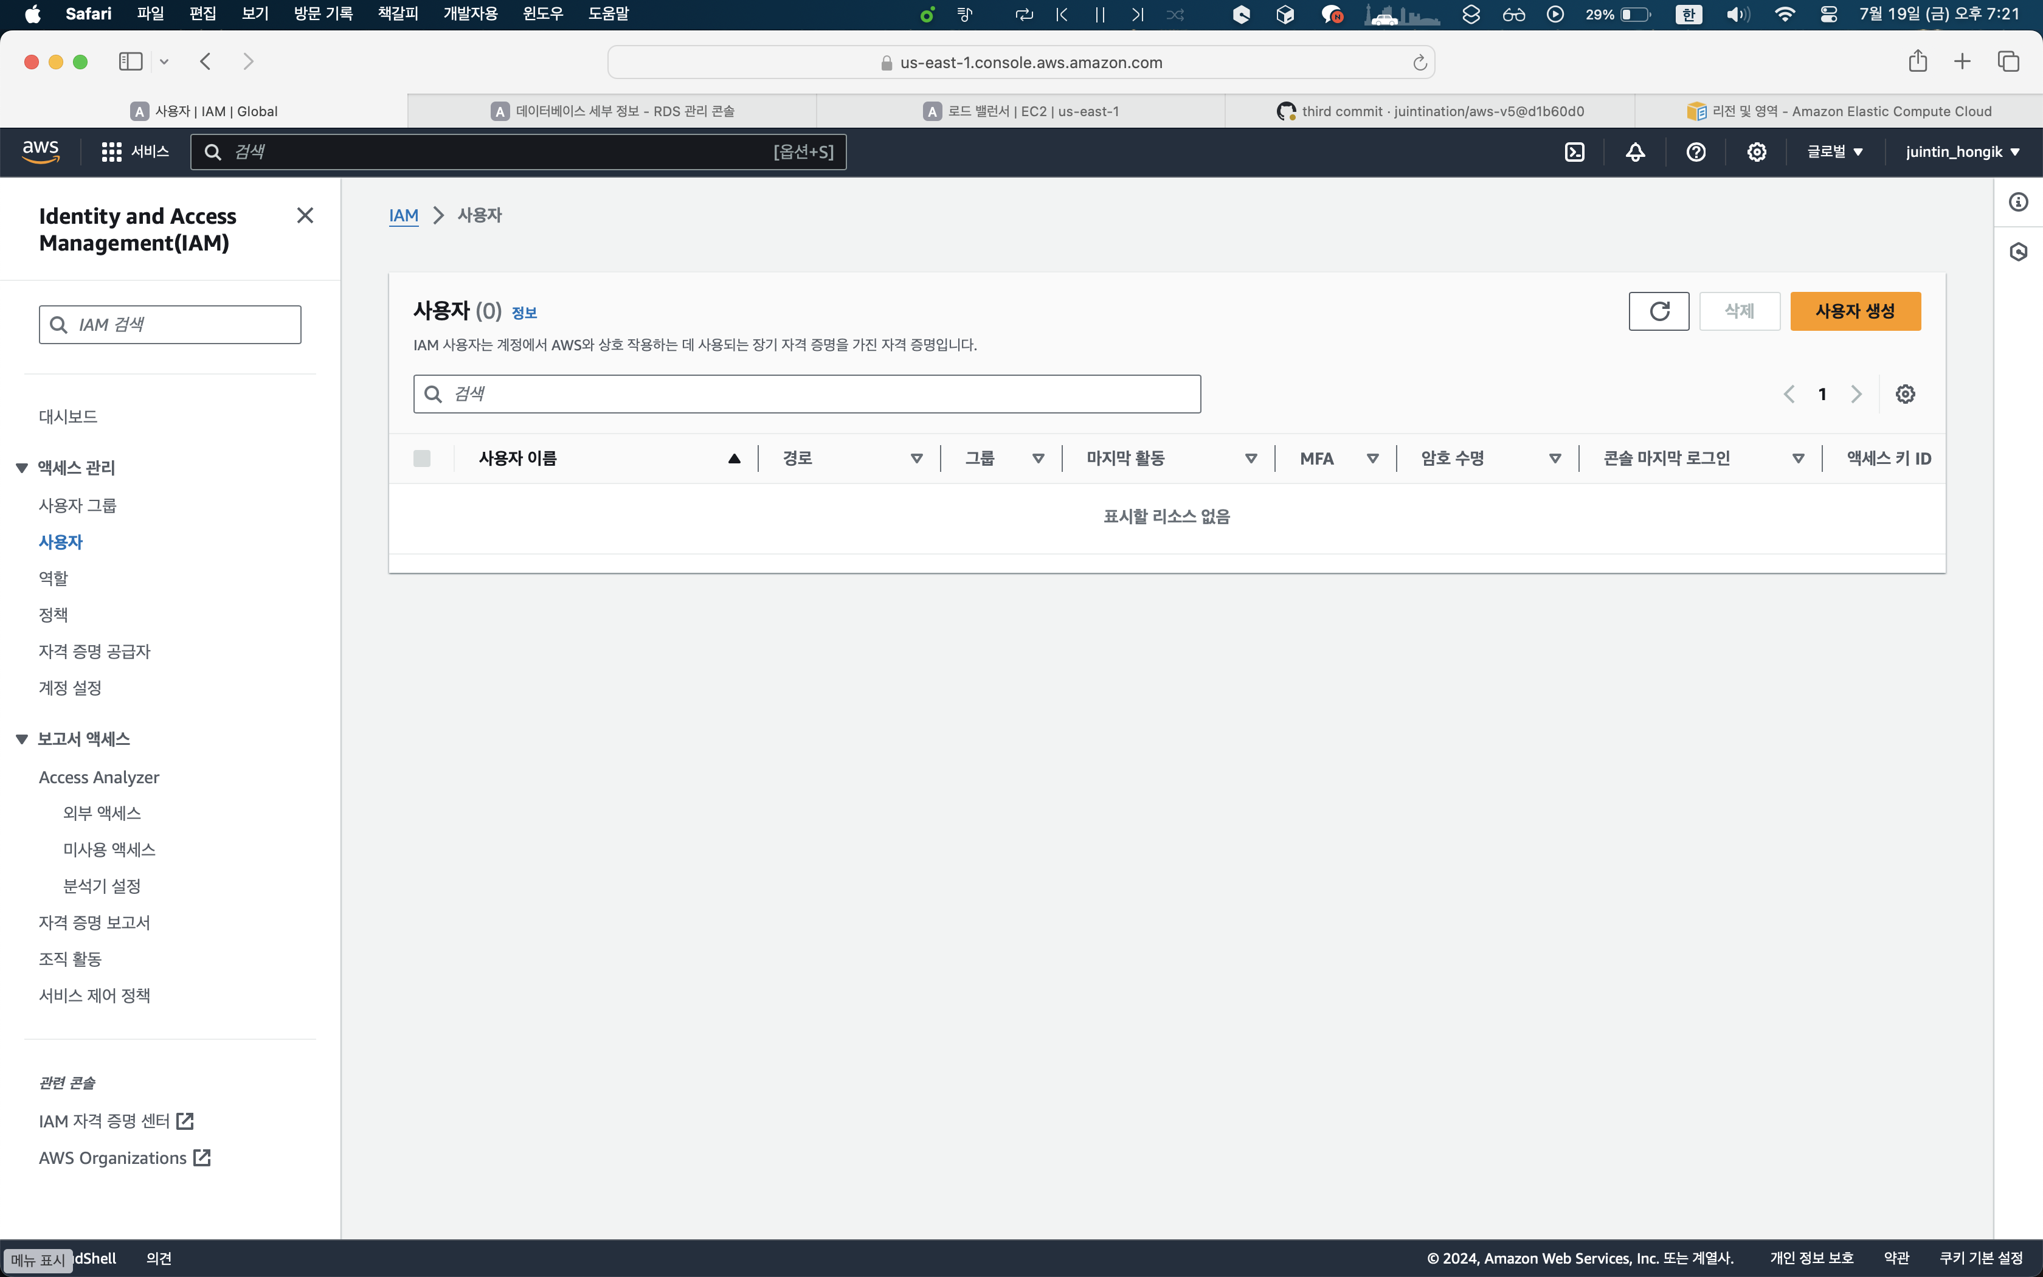Open the Safari 책갈피 menu

(x=398, y=13)
